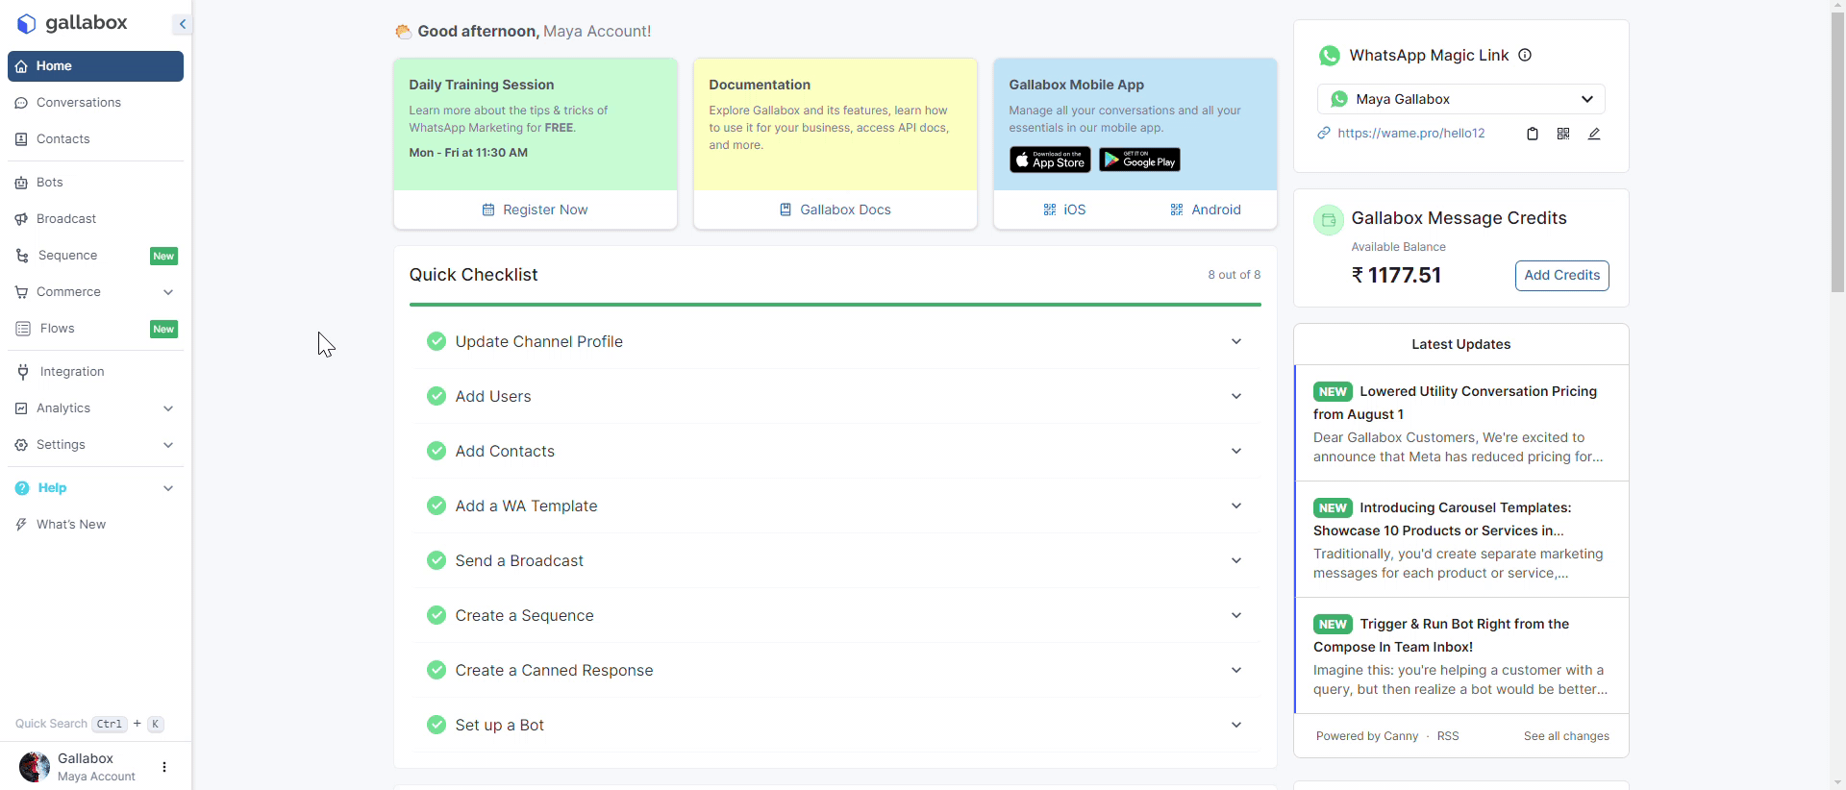This screenshot has height=790, width=1846.
Task: Click the App Store download badge
Action: click(x=1050, y=160)
